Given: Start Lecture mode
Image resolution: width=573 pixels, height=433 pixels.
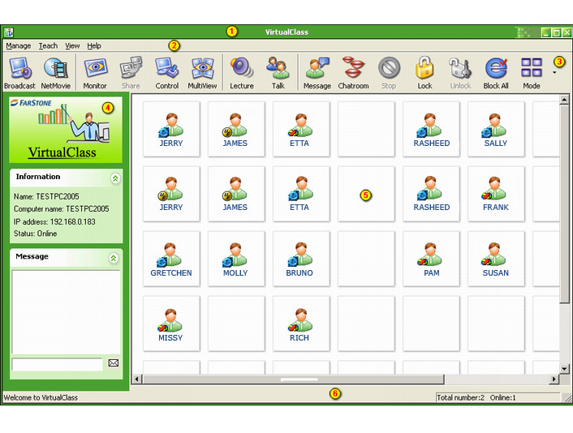Looking at the screenshot, I should 242,73.
